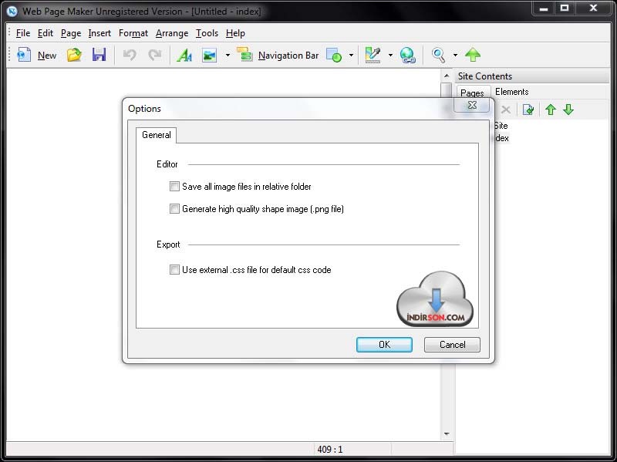This screenshot has width=617, height=462.
Task: Toggle Use external .css file checkbox
Action: tap(174, 270)
